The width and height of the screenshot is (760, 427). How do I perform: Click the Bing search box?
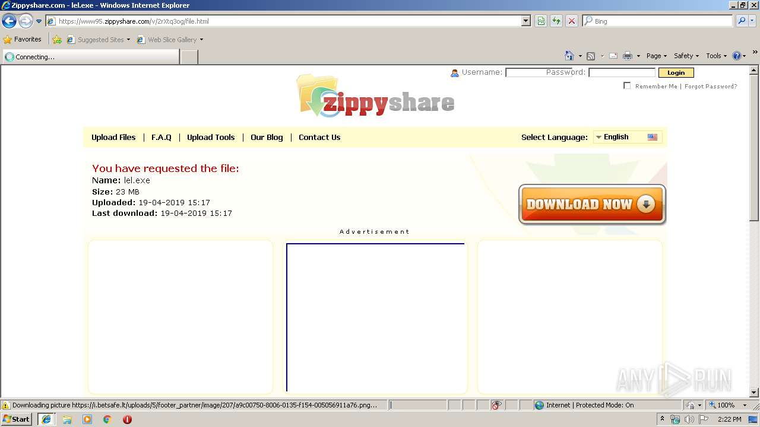pyautogui.click(x=657, y=21)
